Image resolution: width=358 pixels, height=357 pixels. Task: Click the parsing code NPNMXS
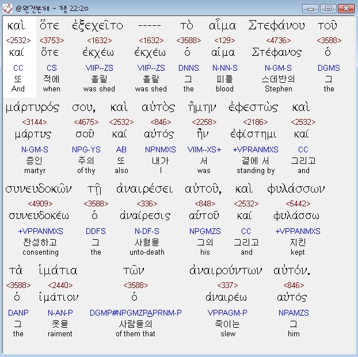[161, 149]
